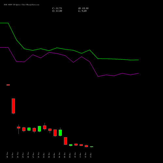The width and height of the screenshot is (163, 163).
Task: Click the close value 'C: 11.75'
Action: (57, 8)
